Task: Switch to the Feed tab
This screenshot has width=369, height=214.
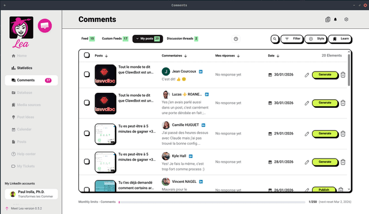Action: pos(88,39)
